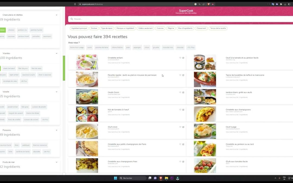Open Régime filter
This screenshot has width=293, height=183.
tap(171, 28)
